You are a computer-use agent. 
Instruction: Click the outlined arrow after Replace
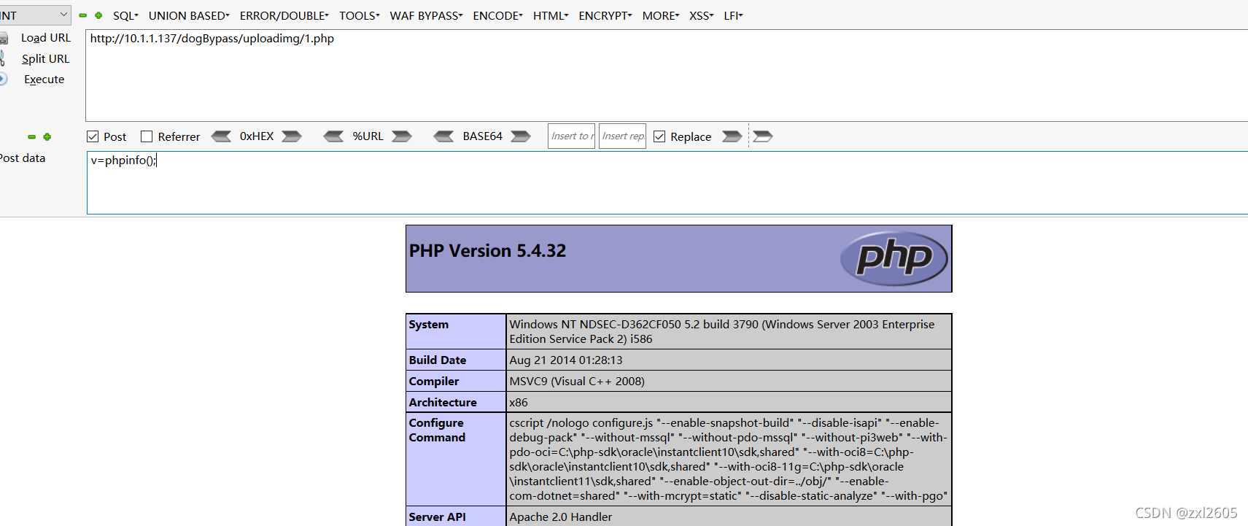(x=763, y=136)
